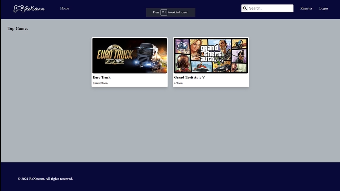Image resolution: width=340 pixels, height=191 pixels.
Task: Focus the Search input field
Action: [x=267, y=8]
